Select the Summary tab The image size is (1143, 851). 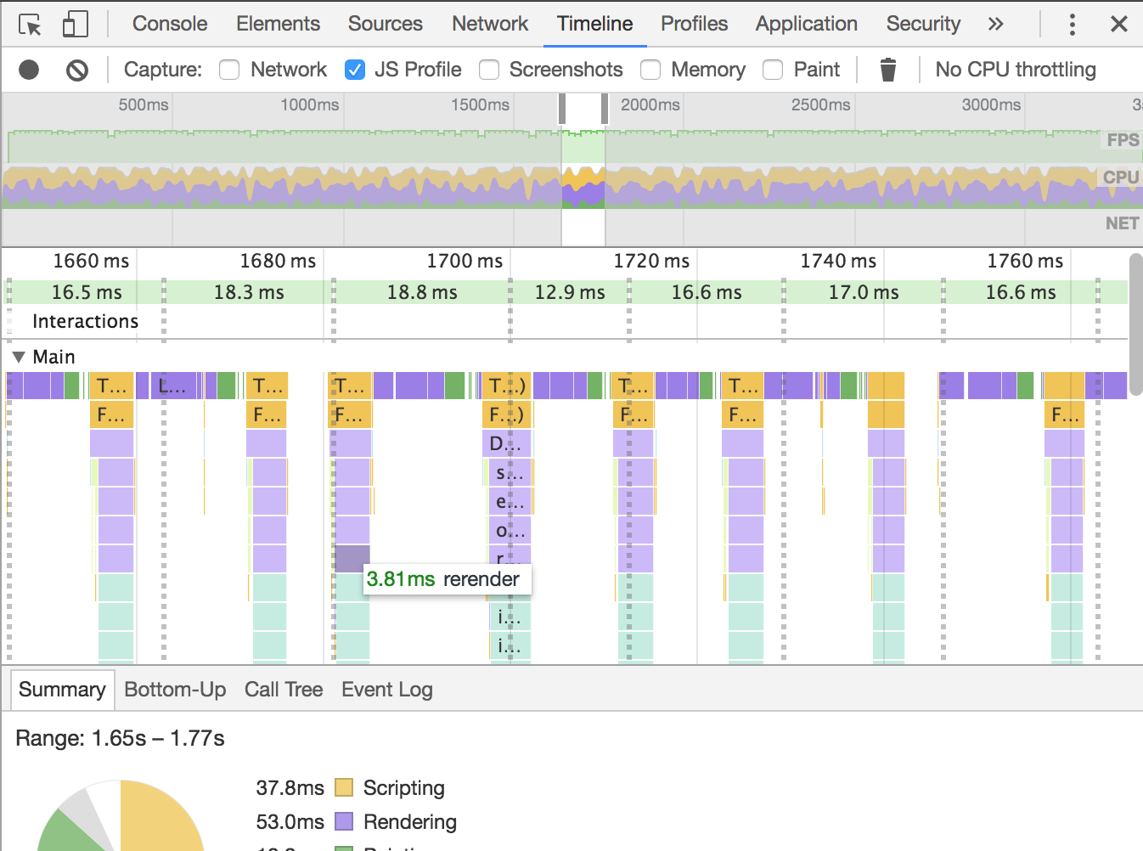point(62,690)
